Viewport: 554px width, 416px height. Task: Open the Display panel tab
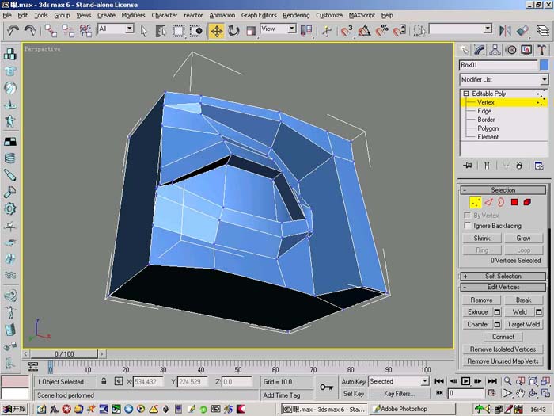click(x=526, y=50)
